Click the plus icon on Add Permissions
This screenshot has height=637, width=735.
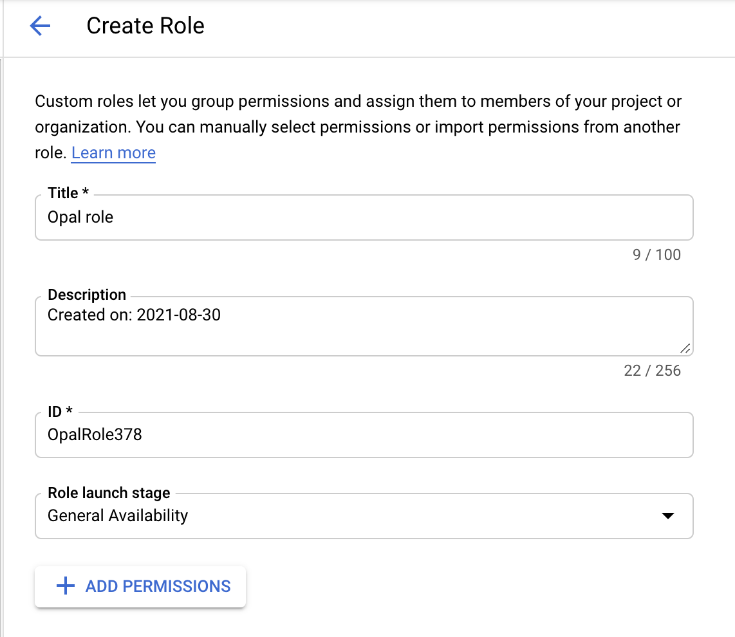(66, 586)
